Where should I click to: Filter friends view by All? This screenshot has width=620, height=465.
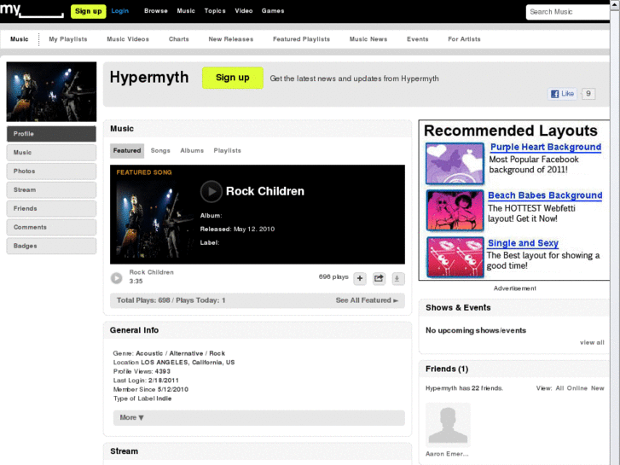point(559,388)
